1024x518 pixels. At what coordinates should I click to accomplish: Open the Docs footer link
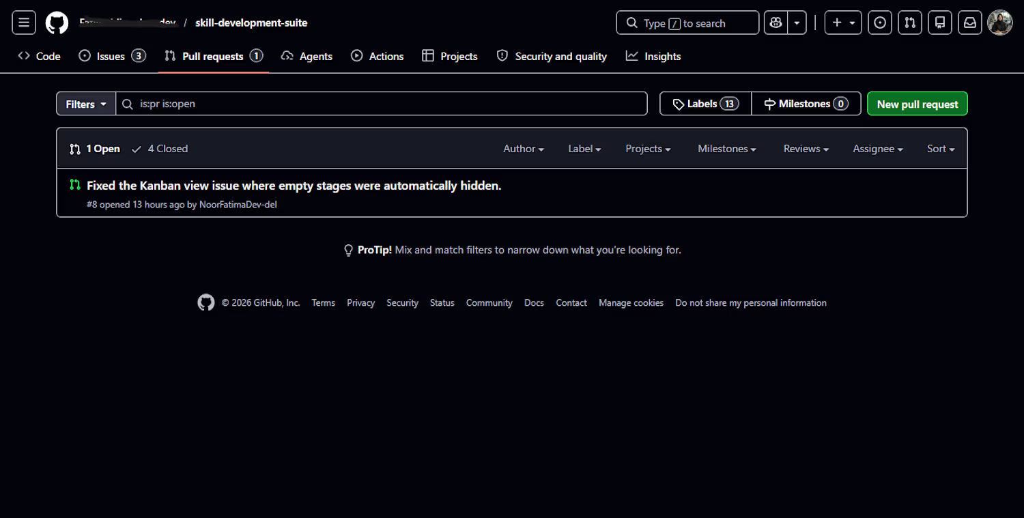(x=535, y=303)
